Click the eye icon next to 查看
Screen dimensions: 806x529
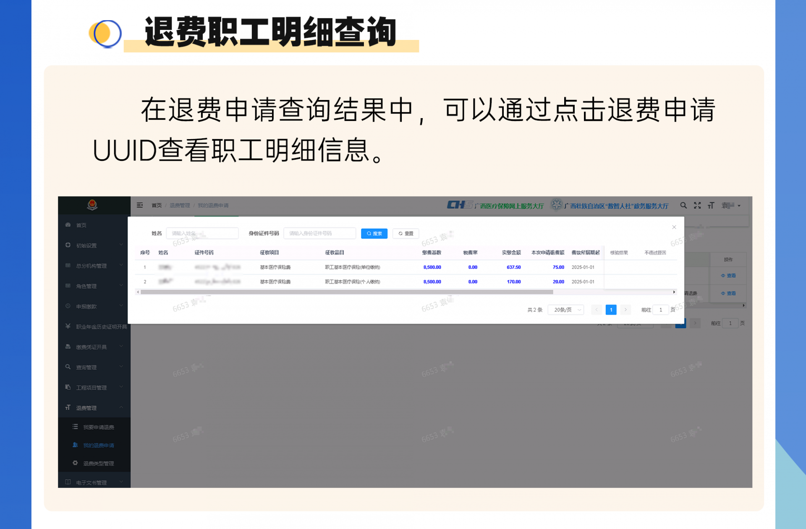[x=723, y=276]
